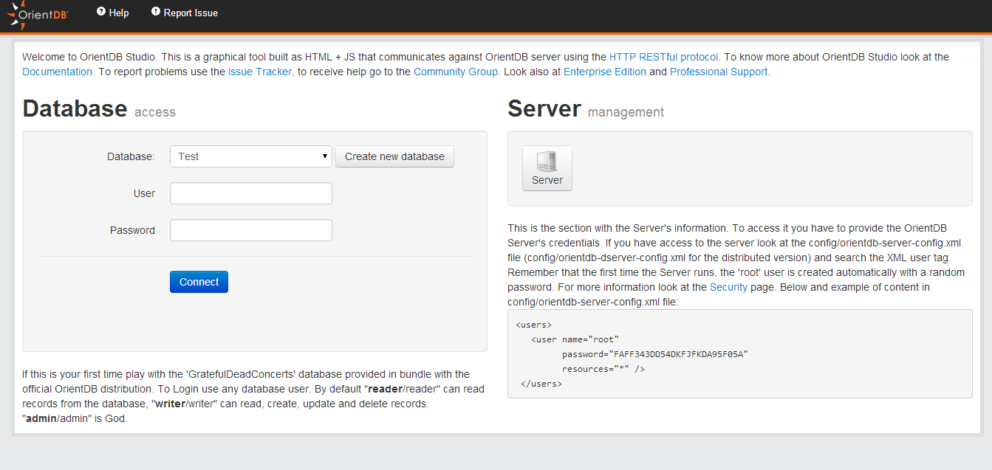Click the Report Issue exclamation icon
Screen dimensions: 992x470
coord(156,12)
